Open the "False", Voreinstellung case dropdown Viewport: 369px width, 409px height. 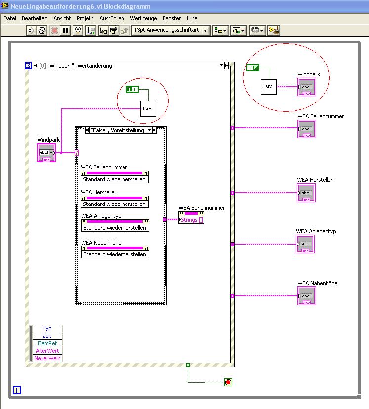pyautogui.click(x=149, y=130)
